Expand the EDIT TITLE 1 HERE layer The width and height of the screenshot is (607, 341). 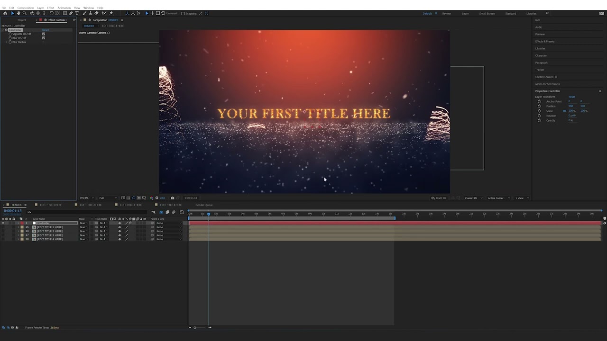coord(18,227)
